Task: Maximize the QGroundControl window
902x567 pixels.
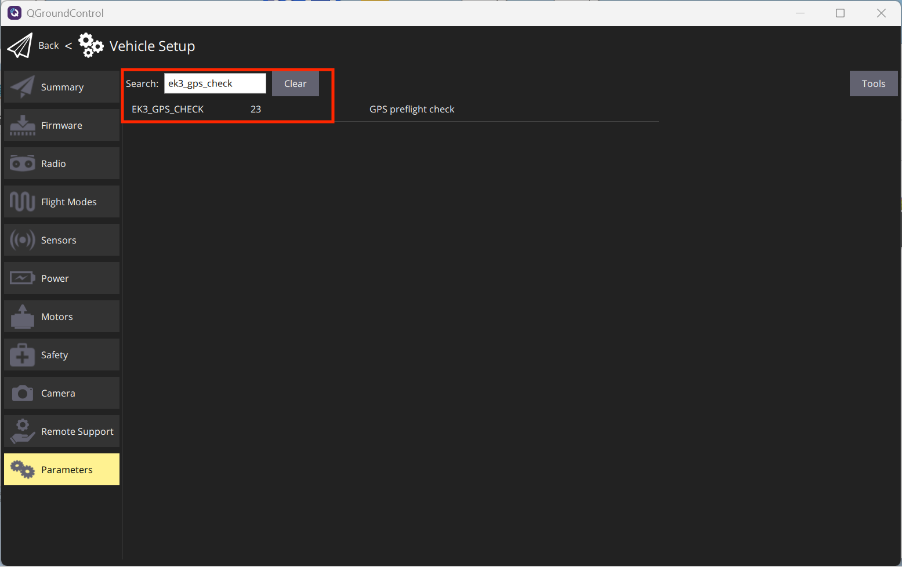Action: (840, 13)
